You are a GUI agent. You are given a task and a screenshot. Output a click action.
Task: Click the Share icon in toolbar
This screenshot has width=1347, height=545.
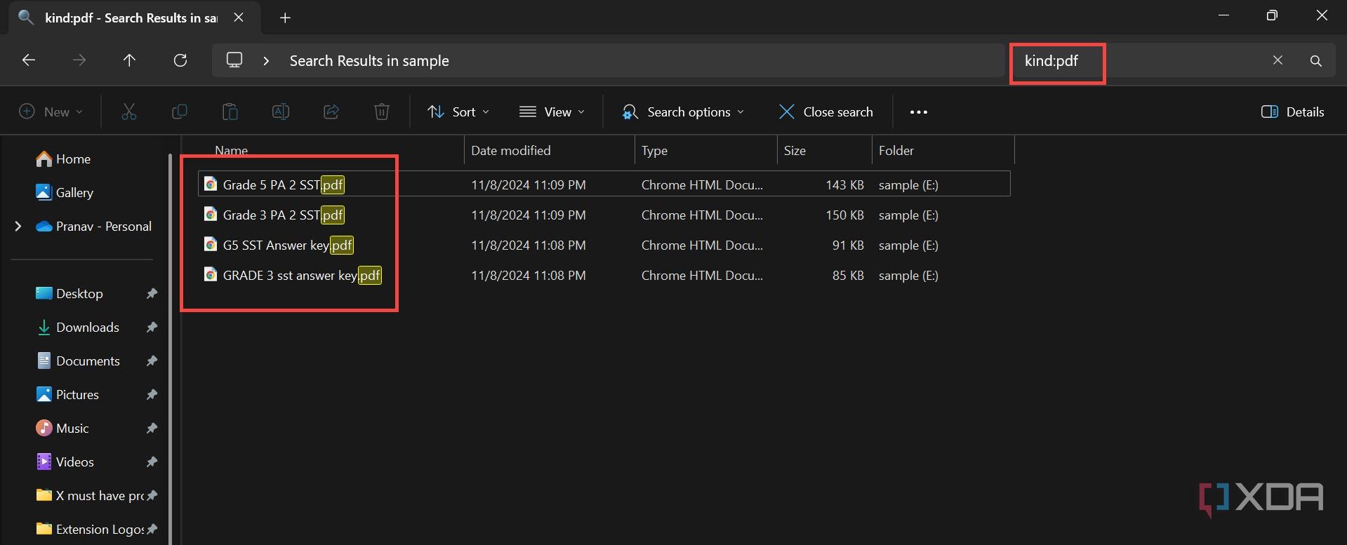coord(331,112)
